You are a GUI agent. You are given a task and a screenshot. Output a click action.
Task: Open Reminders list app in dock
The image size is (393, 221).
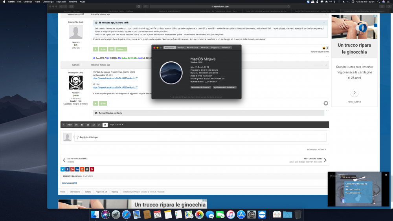click(178, 214)
